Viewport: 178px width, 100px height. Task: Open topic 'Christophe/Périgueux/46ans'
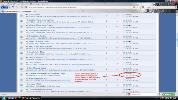(x=40, y=89)
